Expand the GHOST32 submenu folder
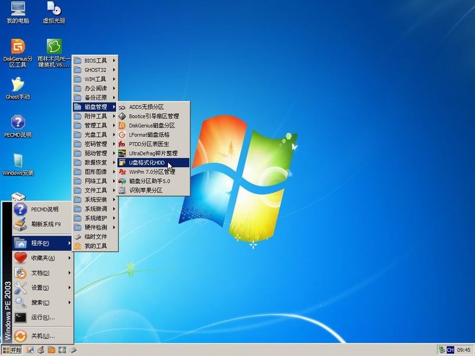The image size is (475, 356). point(95,70)
